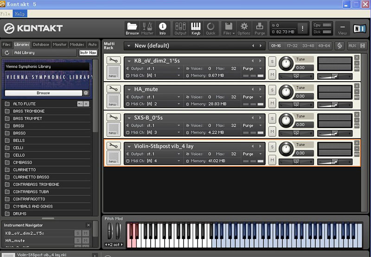Solo the KB_oV_dim2_1'5s instrument
The width and height of the screenshot is (371, 257).
(272, 62)
